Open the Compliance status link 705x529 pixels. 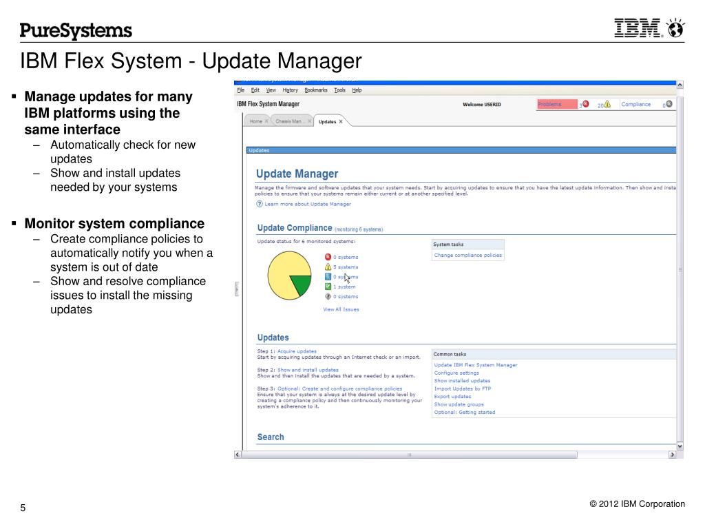tap(635, 105)
